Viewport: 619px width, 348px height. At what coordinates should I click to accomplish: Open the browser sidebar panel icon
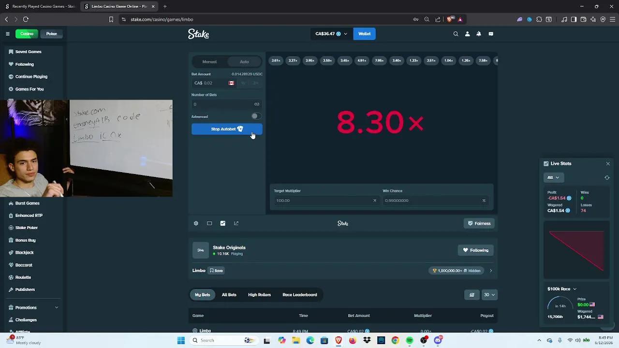(574, 19)
